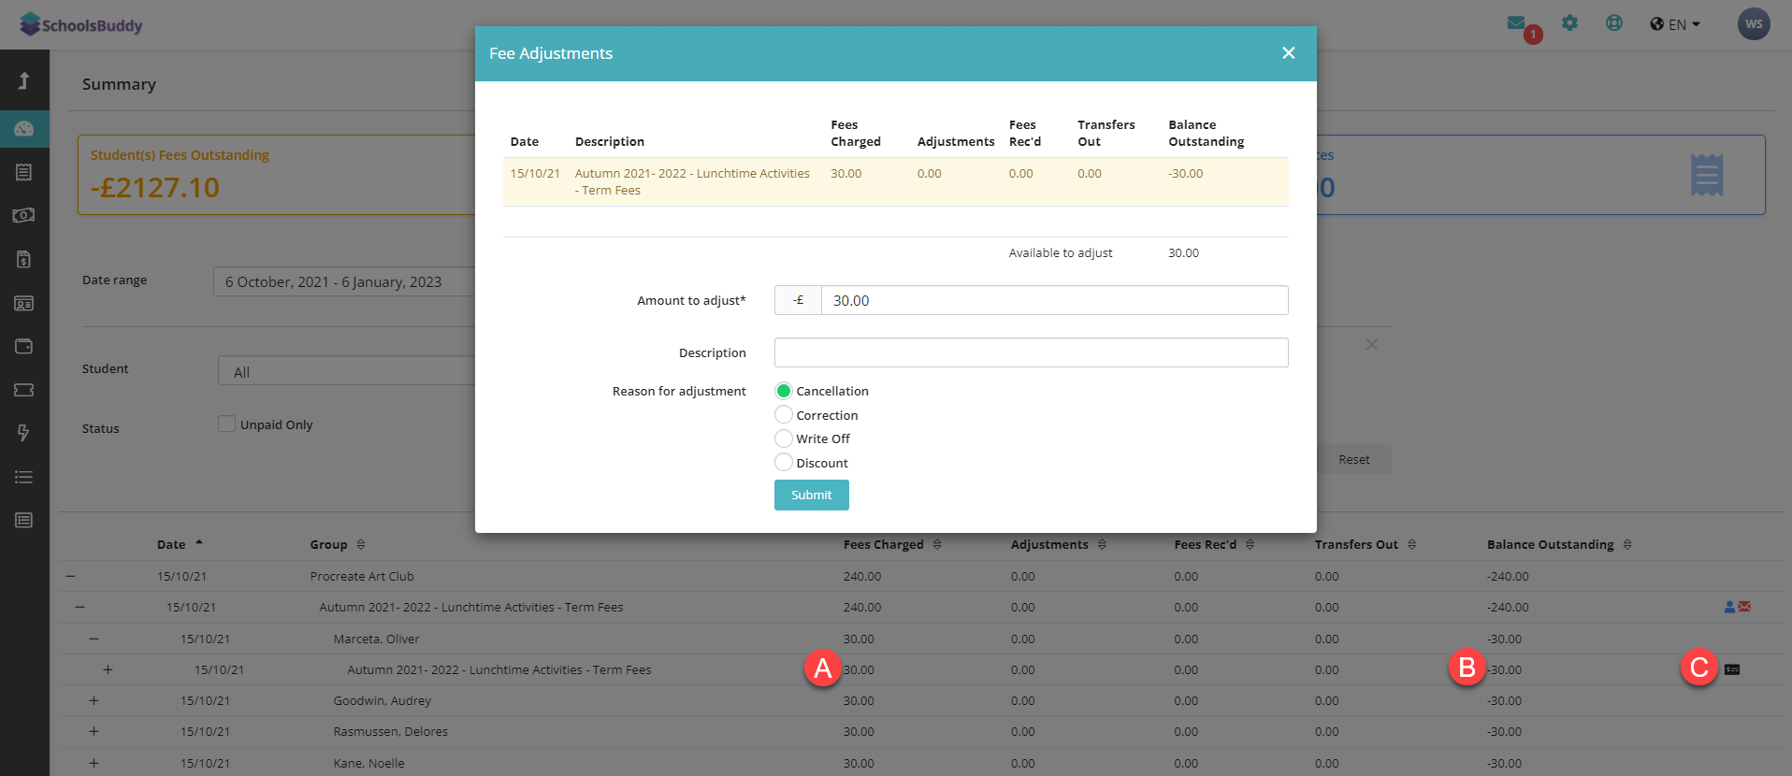Screen dimensions: 1792x776
Task: Click the adjustment Description text field
Action: point(1031,352)
